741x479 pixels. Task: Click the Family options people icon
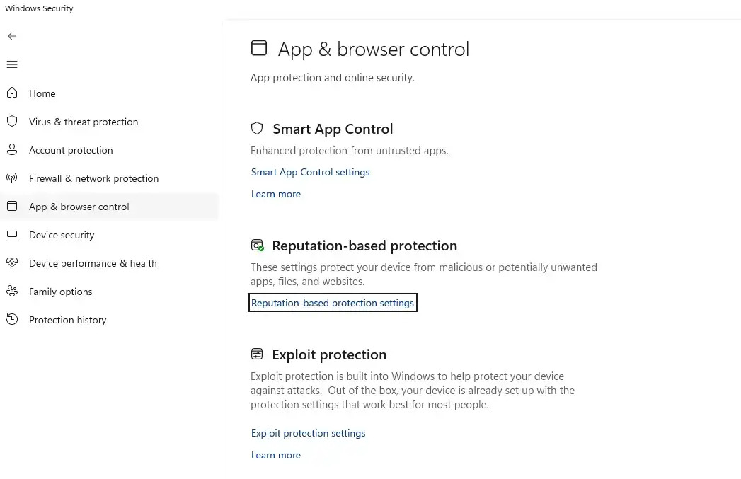click(x=11, y=291)
